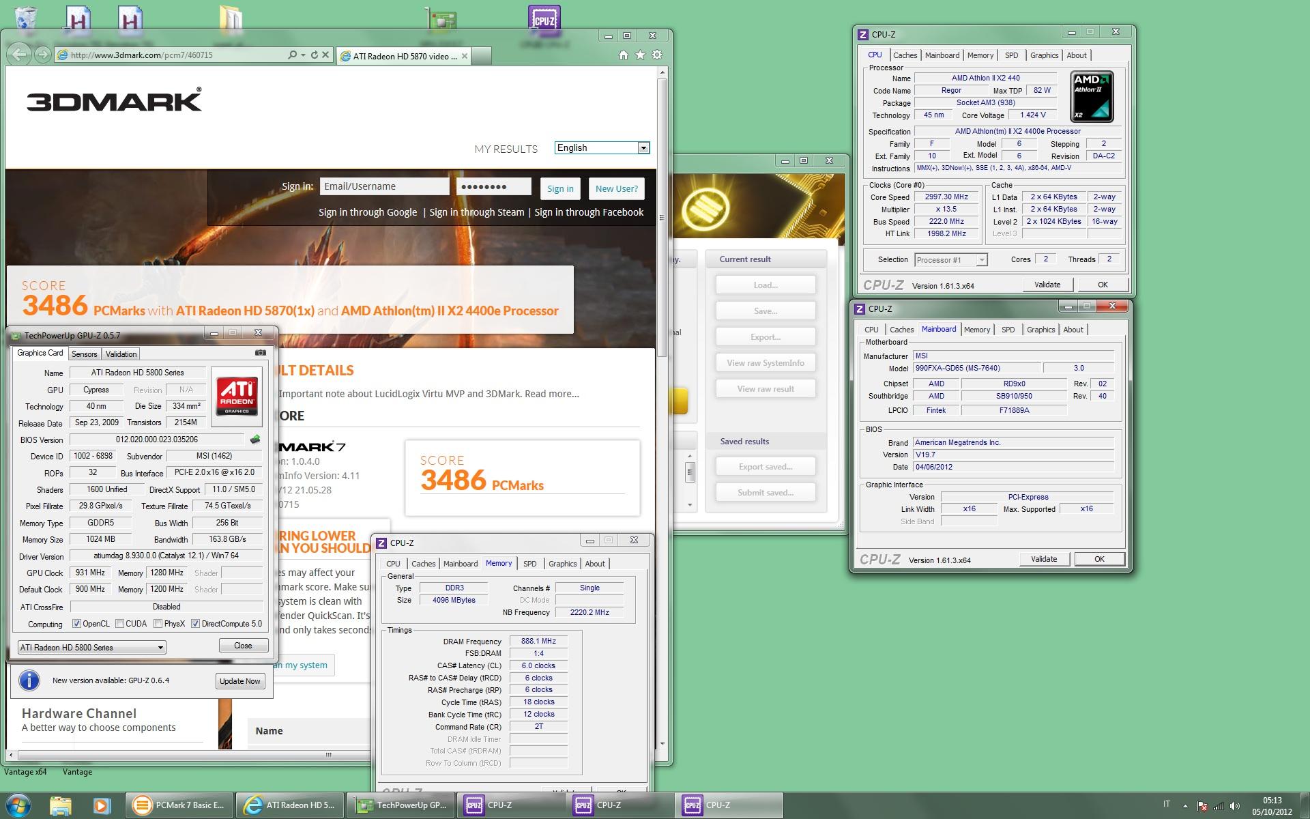Open address bar history dropdown arrow
Image resolution: width=1310 pixels, height=819 pixels.
pos(303,55)
